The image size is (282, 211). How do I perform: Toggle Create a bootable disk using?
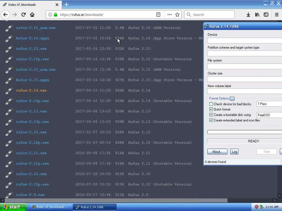(211, 115)
